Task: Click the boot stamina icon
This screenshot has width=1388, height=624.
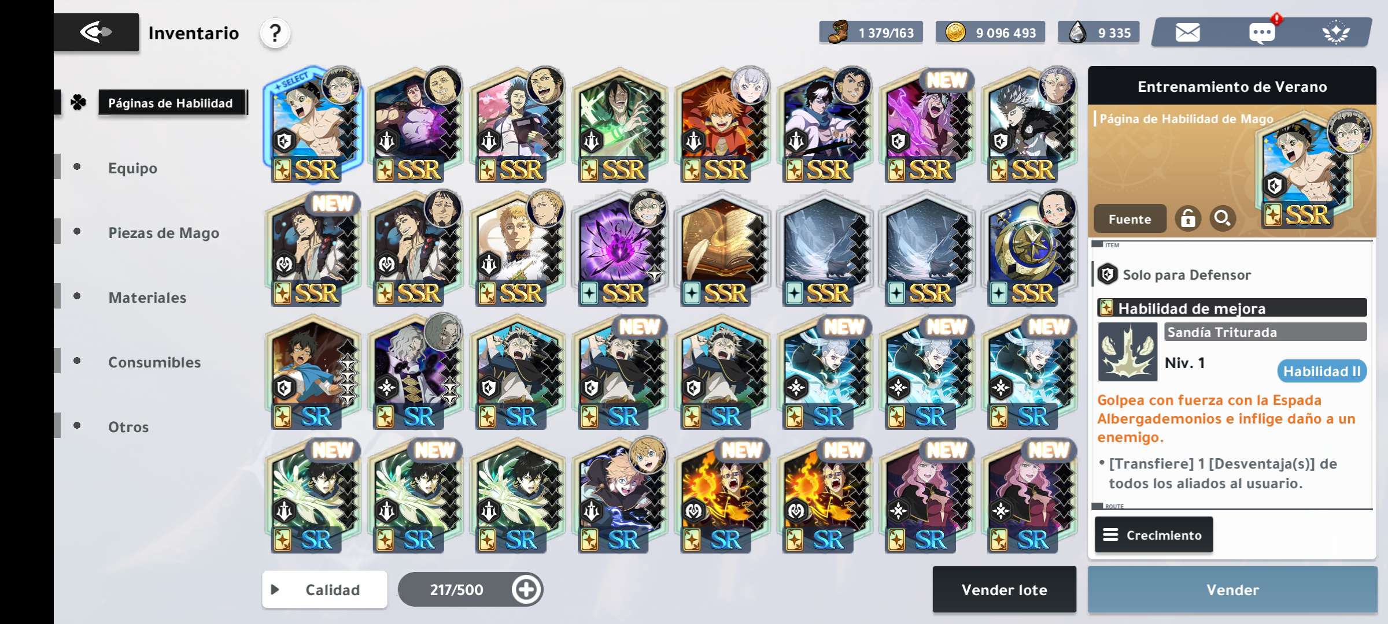Action: (837, 32)
